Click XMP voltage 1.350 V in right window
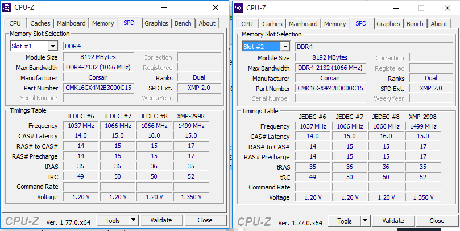 point(423,197)
